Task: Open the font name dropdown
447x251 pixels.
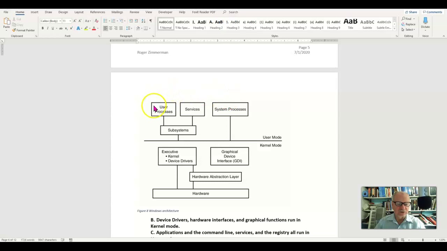Action: pyautogui.click(x=60, y=21)
